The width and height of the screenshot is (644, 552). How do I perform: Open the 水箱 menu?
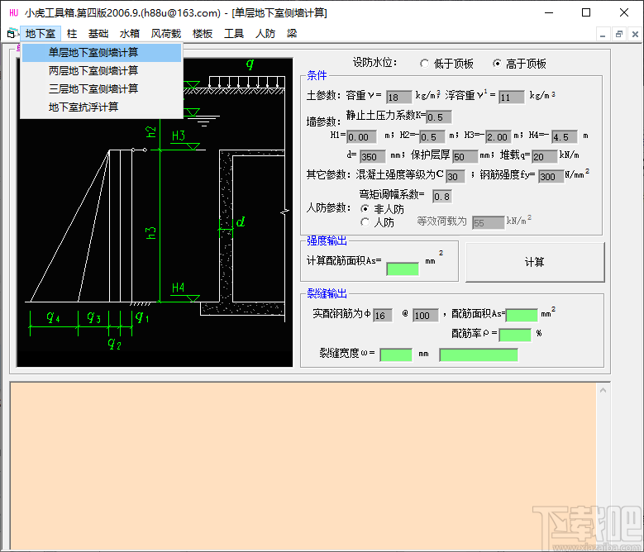click(x=129, y=34)
